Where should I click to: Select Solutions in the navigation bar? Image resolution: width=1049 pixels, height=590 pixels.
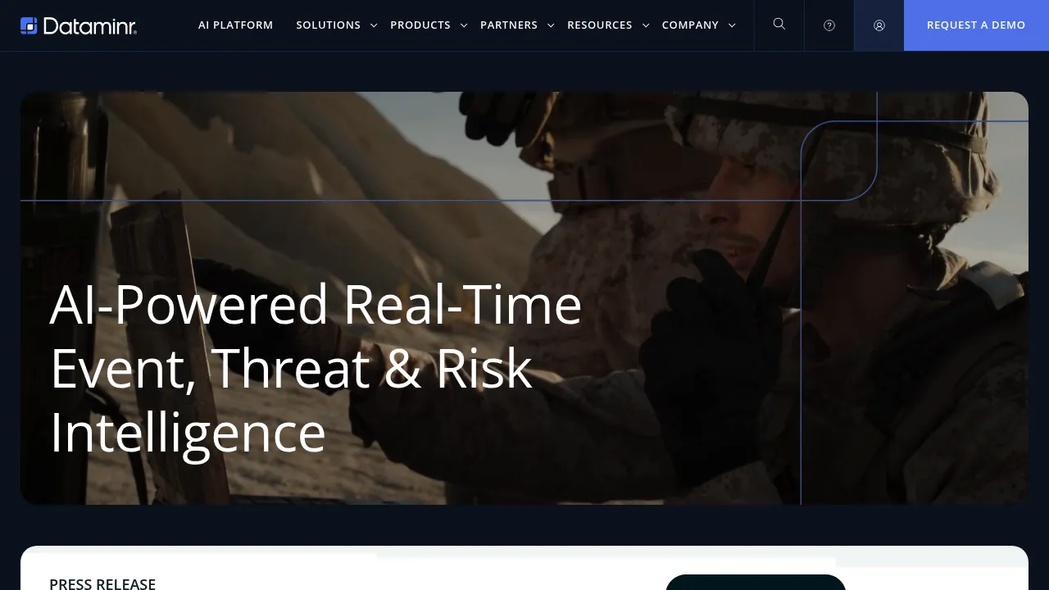[329, 25]
